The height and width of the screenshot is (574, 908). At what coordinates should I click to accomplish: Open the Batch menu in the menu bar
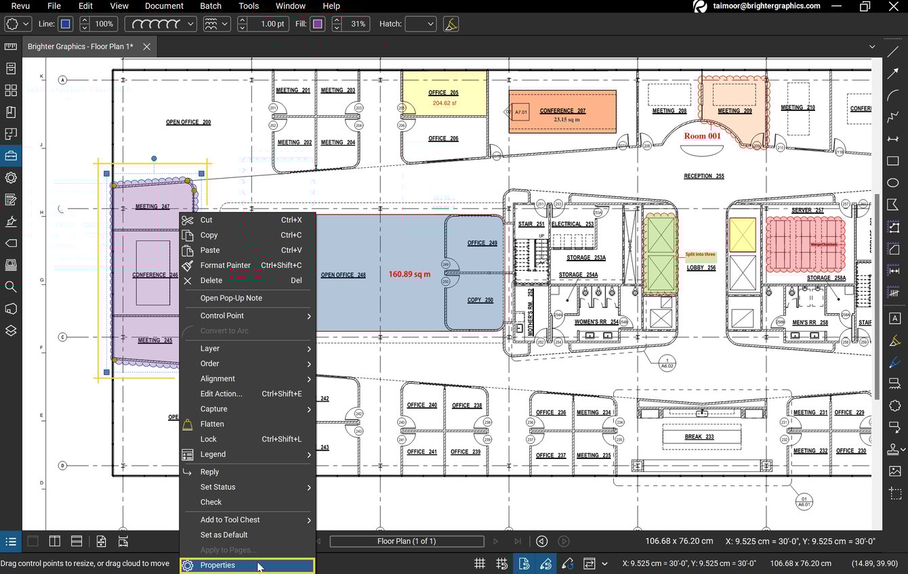point(210,6)
